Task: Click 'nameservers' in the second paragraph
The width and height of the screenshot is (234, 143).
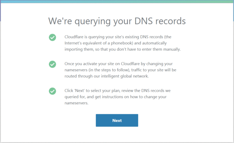Action: pyautogui.click(x=76, y=70)
